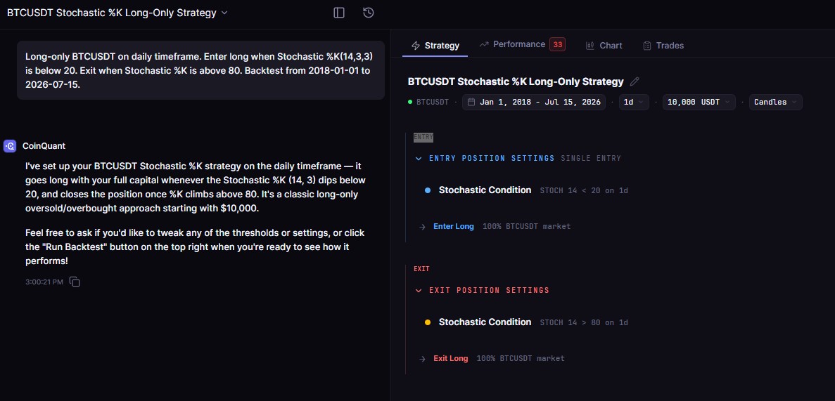Image resolution: width=835 pixels, height=401 pixels.
Task: Click the clipboard icon on Trades tab
Action: coord(647,46)
